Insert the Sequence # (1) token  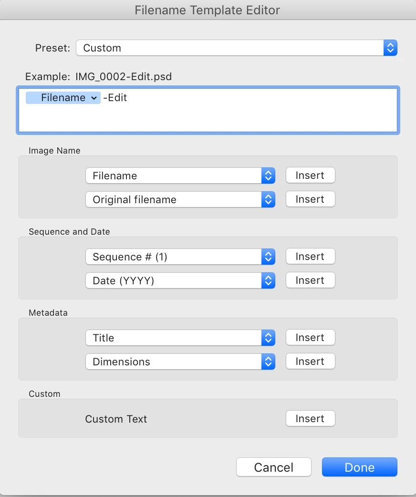pyautogui.click(x=310, y=257)
